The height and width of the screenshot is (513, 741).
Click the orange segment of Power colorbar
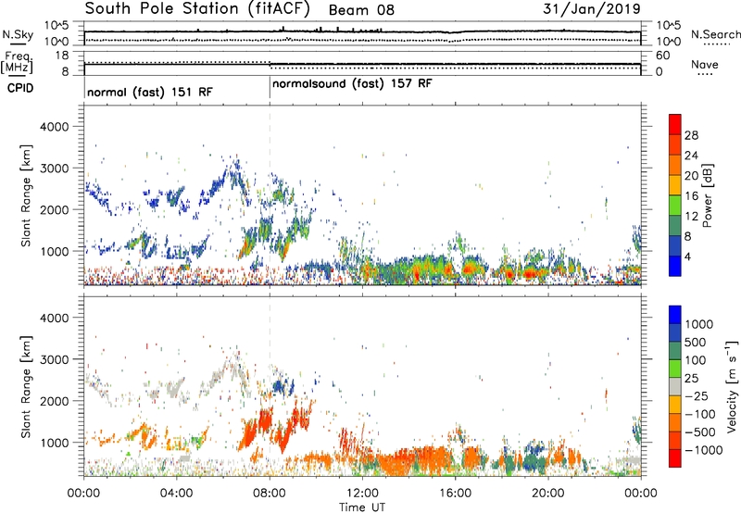[675, 165]
